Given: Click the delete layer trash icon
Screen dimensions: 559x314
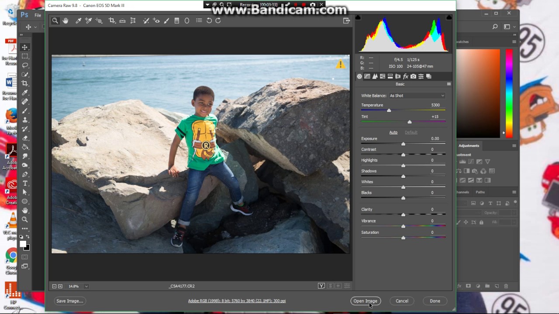Looking at the screenshot, I should click(506, 286).
